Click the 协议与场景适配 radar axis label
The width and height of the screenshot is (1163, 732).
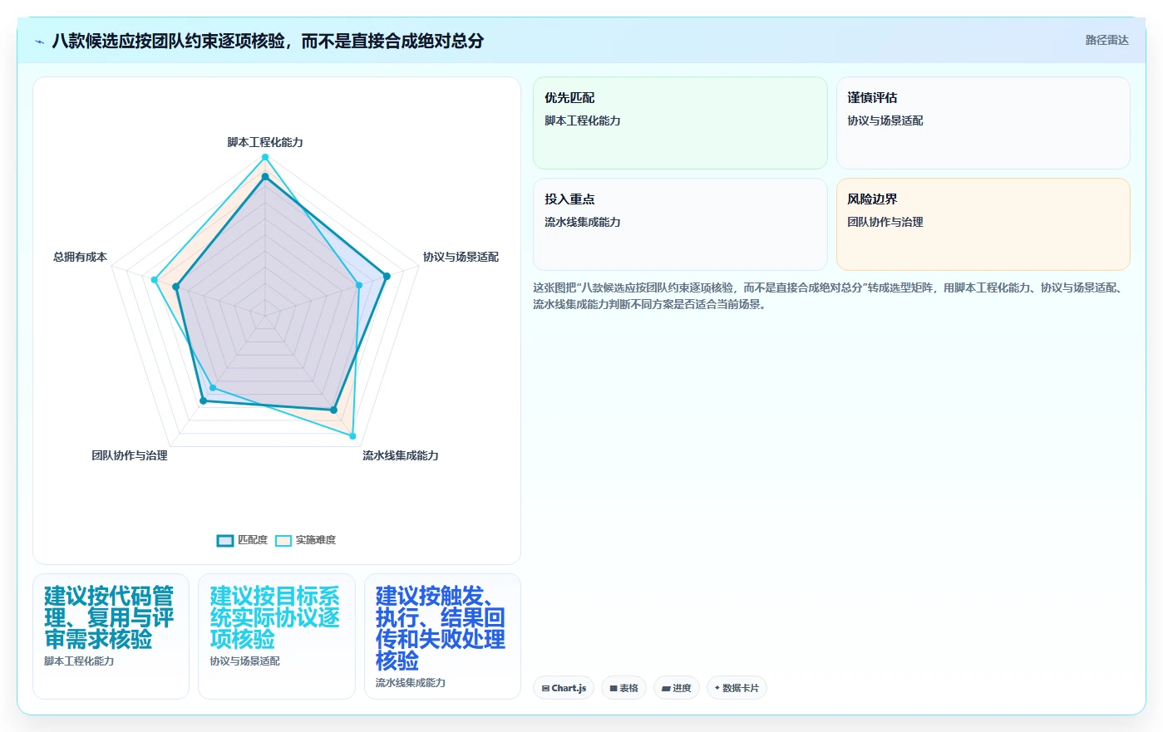pos(461,257)
